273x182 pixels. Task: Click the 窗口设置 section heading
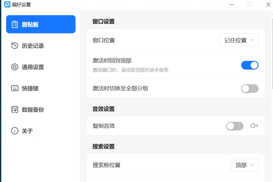coord(103,22)
